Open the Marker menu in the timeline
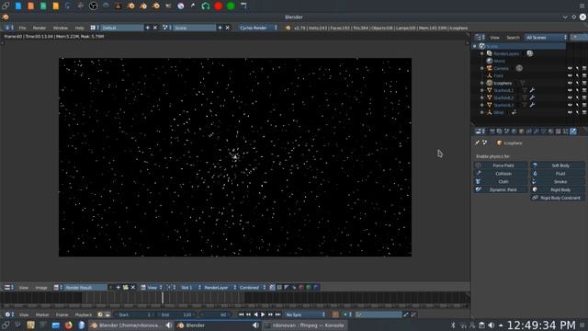588x331 pixels. pyautogui.click(x=42, y=314)
